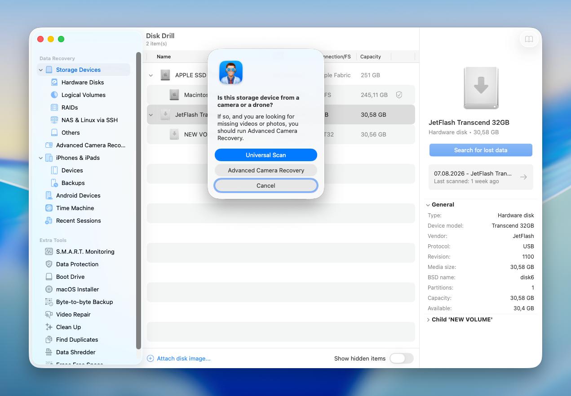Start the Universal Scan
The width and height of the screenshot is (571, 396).
pos(266,155)
